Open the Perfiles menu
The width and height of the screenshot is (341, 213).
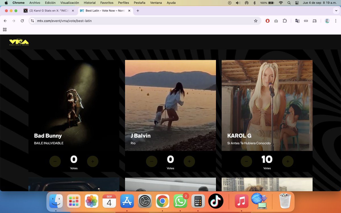(124, 3)
